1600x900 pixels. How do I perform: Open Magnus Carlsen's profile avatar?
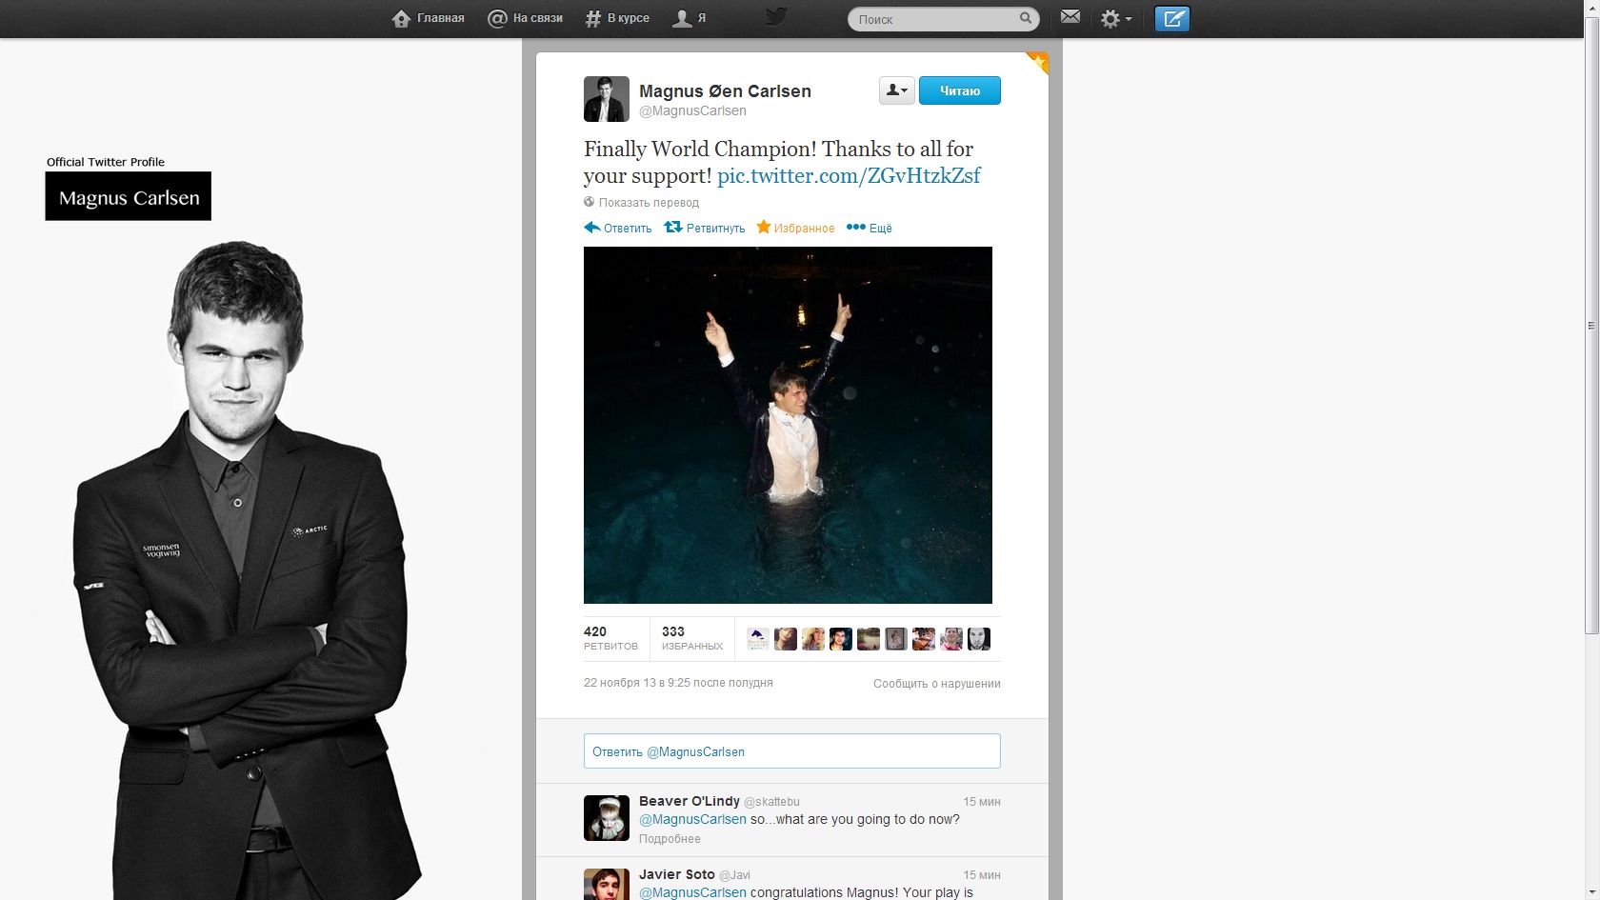click(x=607, y=99)
